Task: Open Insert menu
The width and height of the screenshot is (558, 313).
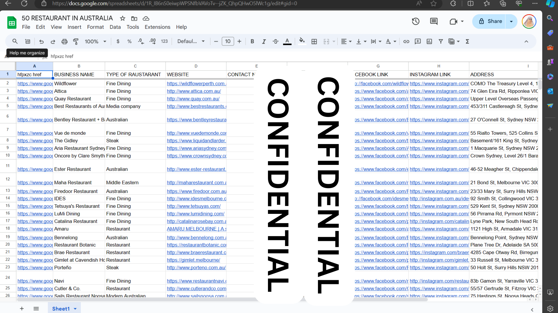Action: click(x=74, y=27)
